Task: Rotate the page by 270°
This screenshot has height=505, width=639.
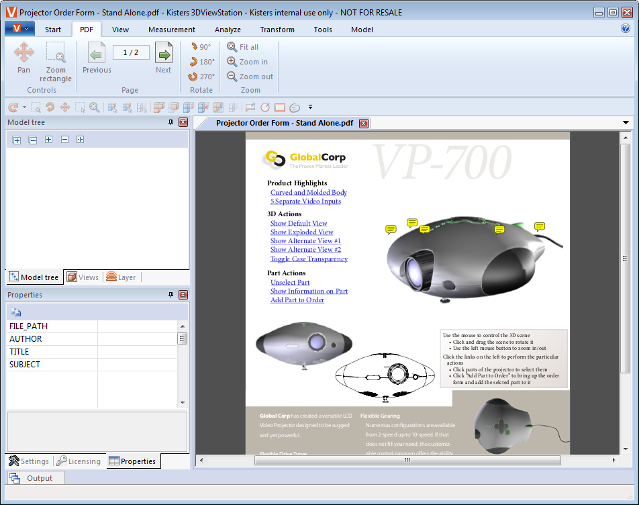Action: 201,77
